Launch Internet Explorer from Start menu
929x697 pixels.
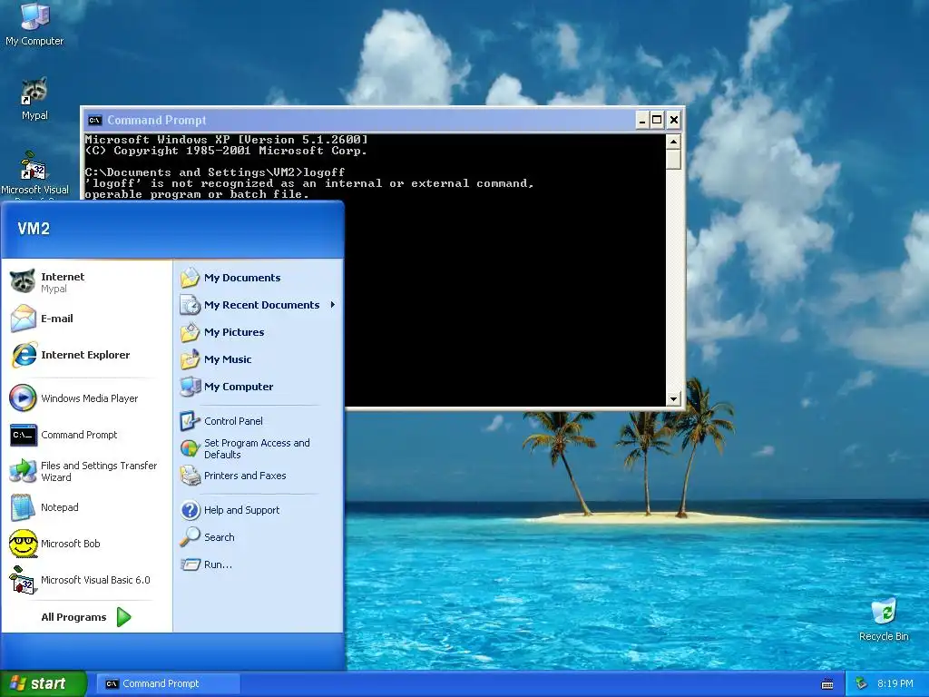point(85,355)
